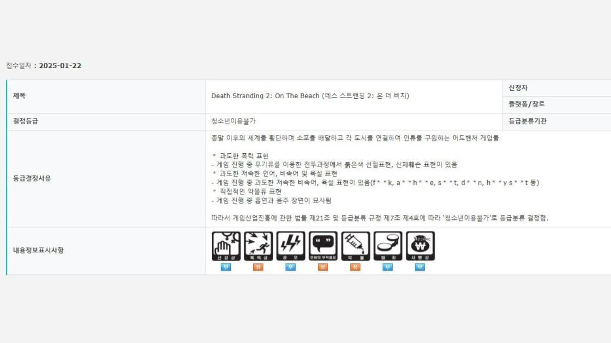The width and height of the screenshot is (611, 343).
Task: Click blue 무 badge under fear icon
Action: pos(291,267)
